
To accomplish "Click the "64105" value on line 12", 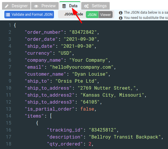I will click(x=90, y=102).
